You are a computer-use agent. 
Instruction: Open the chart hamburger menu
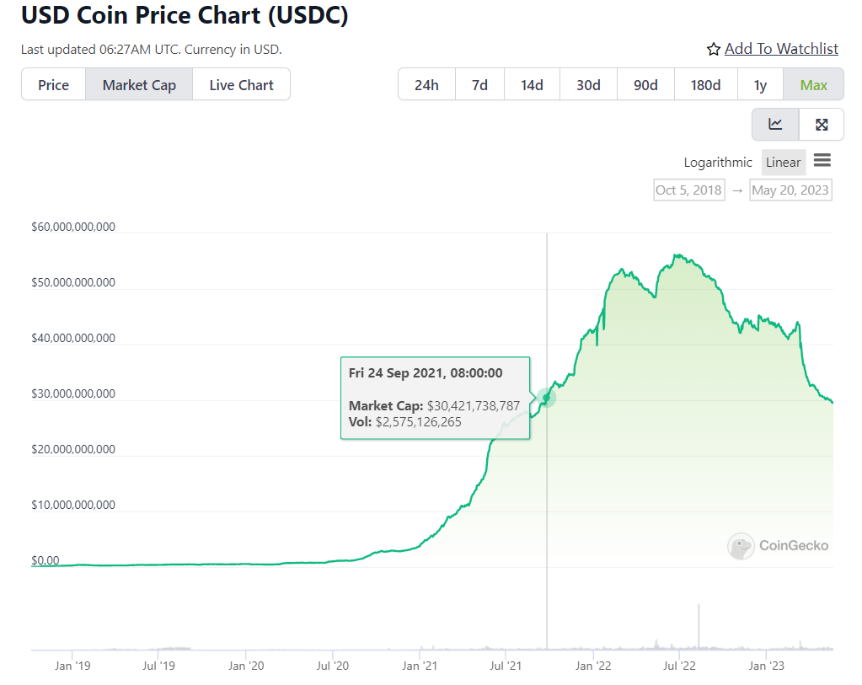coord(822,161)
